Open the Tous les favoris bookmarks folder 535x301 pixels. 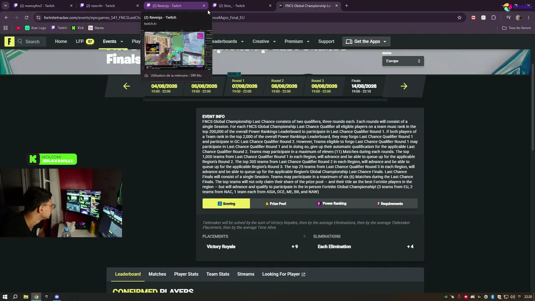(516, 28)
